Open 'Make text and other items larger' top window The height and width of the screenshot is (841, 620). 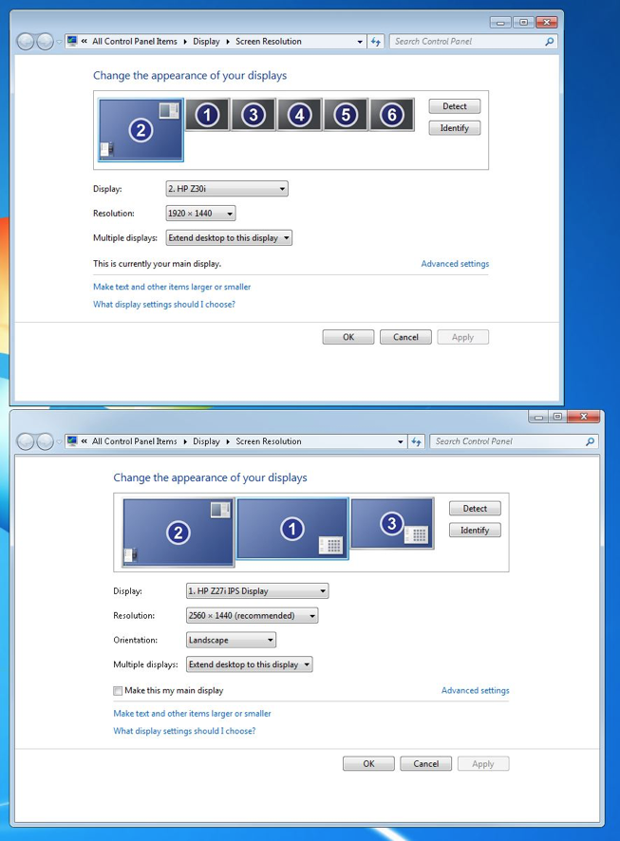[x=172, y=287]
